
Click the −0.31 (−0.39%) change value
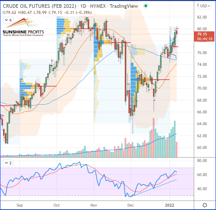tap(78, 13)
